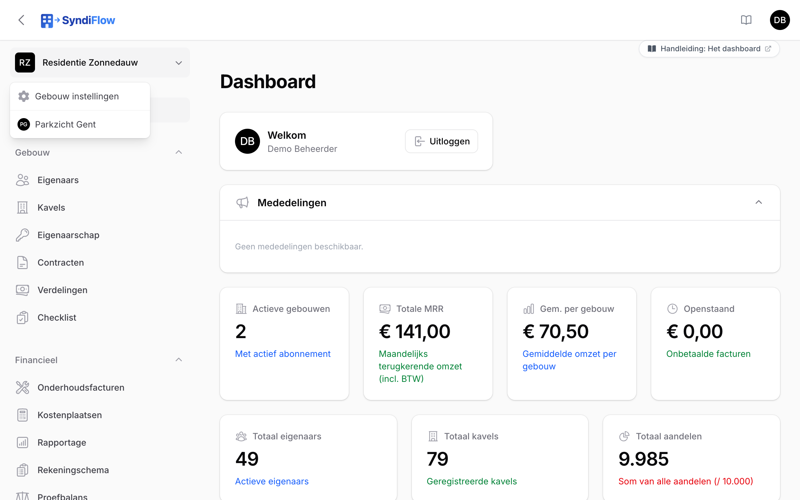Click the Actieve gebouwen building icon
This screenshot has height=500, width=800.
pos(241,308)
